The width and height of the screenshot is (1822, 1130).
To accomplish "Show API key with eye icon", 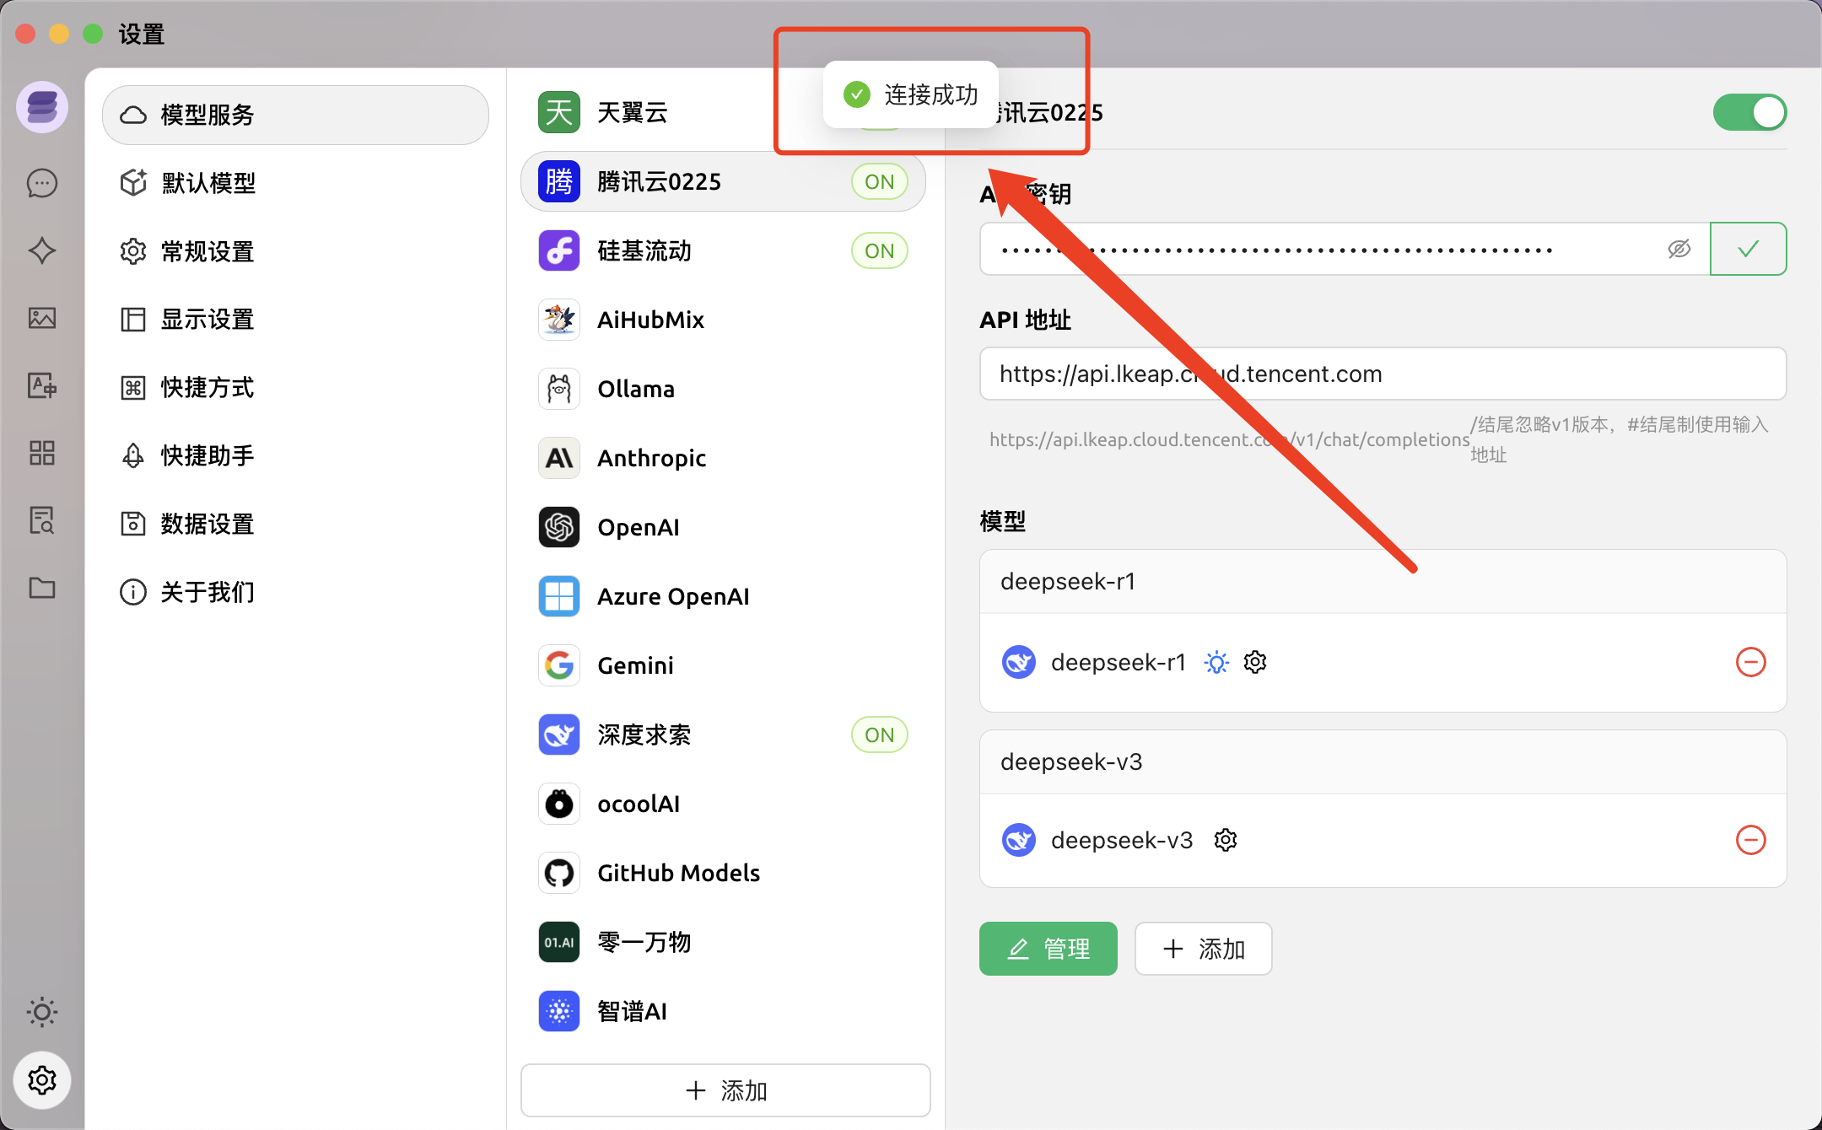I will 1679,249.
